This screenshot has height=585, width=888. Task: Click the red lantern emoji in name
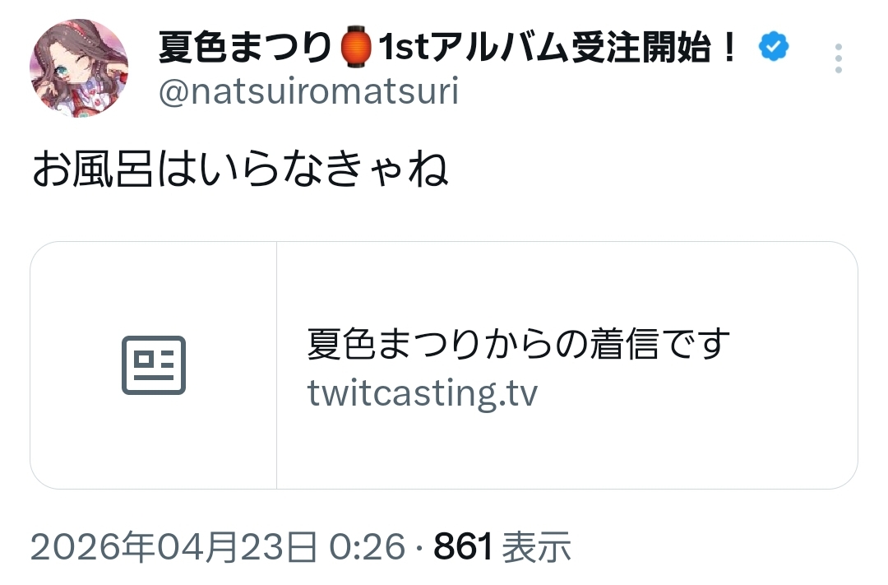click(x=356, y=47)
